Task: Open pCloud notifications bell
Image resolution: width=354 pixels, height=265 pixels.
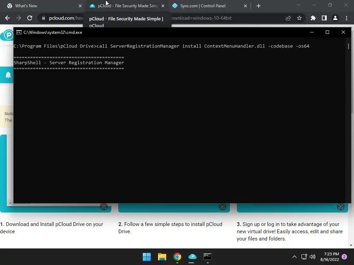Action: click(8, 75)
